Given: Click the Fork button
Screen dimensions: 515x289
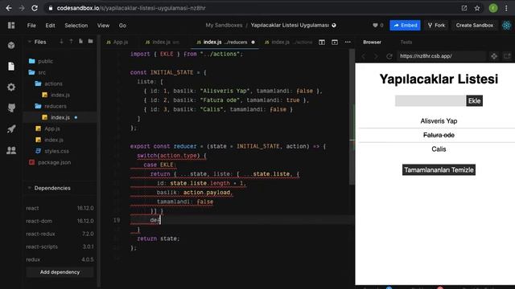Looking at the screenshot, I should pos(436,25).
